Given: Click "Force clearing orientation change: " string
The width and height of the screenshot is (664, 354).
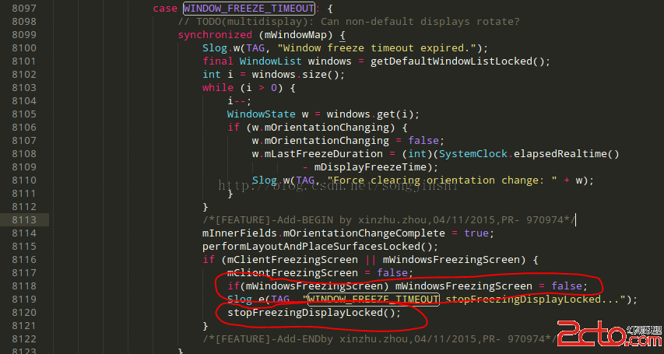Looking at the screenshot, I should tap(441, 181).
